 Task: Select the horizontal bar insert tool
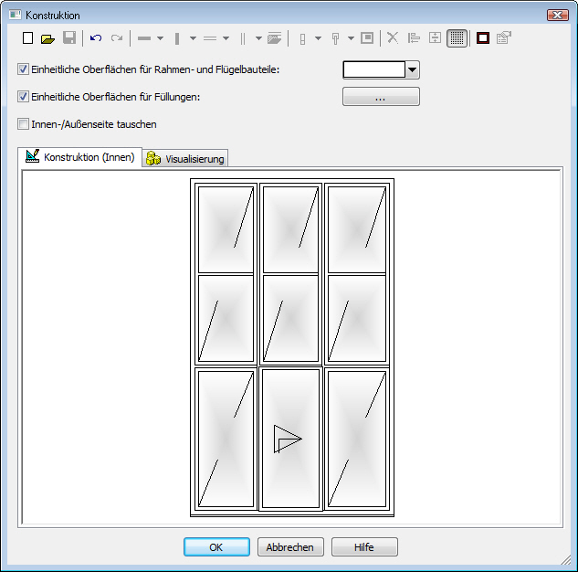144,38
